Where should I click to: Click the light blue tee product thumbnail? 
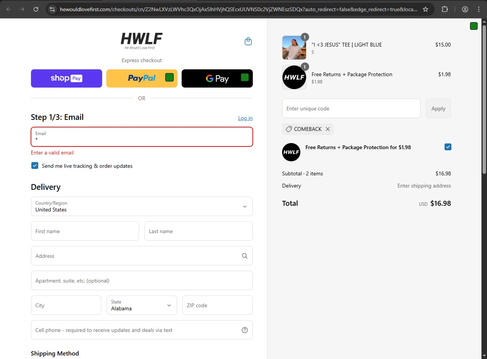point(294,48)
